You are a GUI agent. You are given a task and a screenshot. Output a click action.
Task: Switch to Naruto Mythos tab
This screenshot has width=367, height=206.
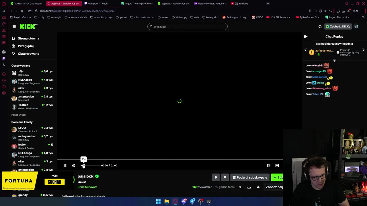[210, 3]
